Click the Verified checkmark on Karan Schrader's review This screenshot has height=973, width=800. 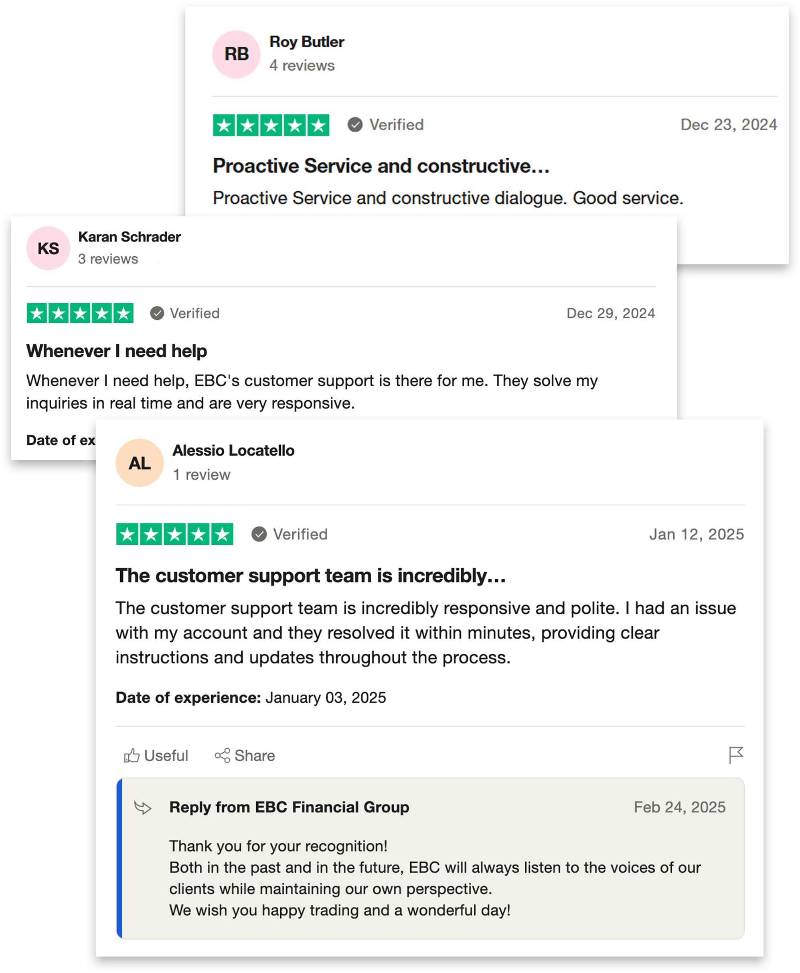pyautogui.click(x=157, y=313)
